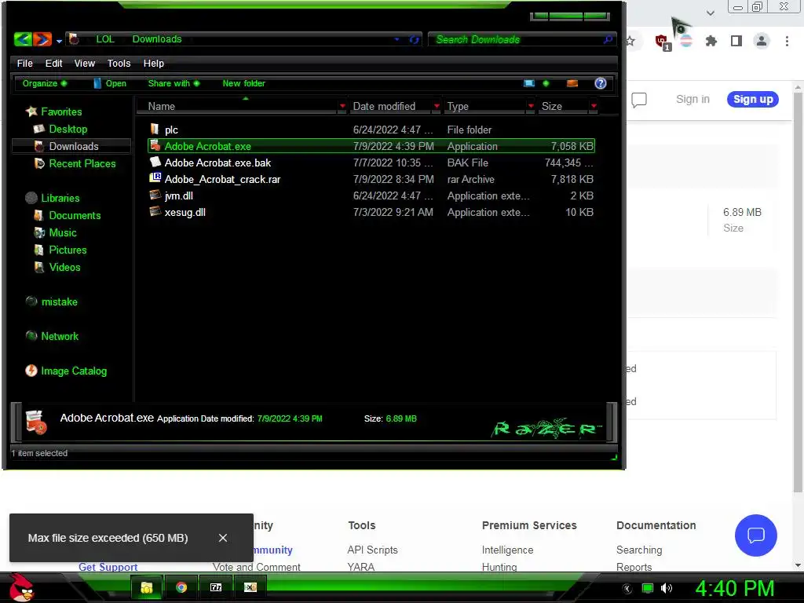Create a New folder
This screenshot has width=804, height=603.
243,83
